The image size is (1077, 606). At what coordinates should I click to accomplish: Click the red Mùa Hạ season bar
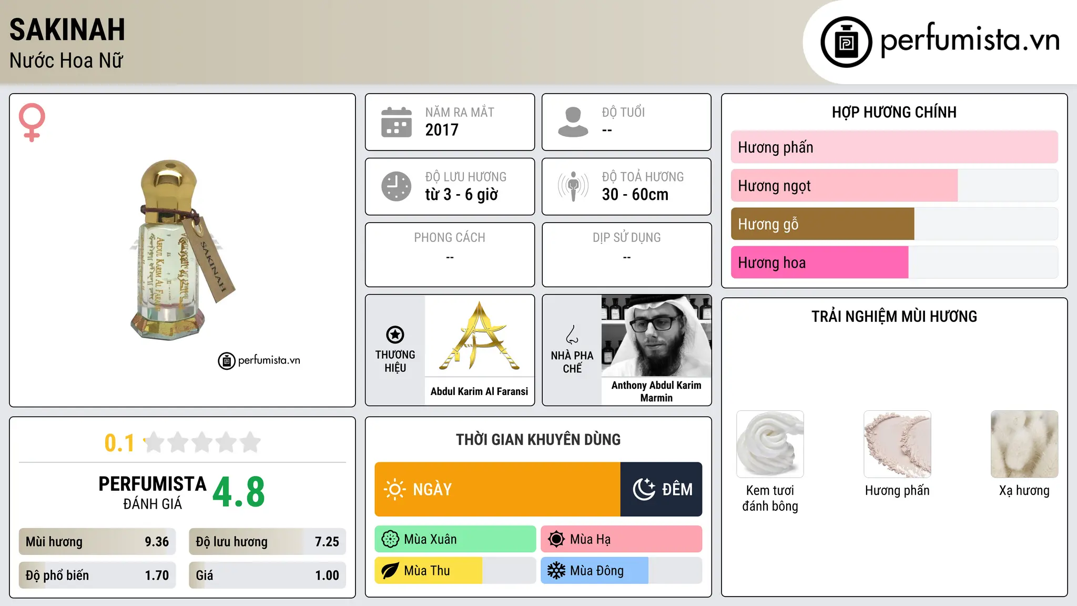(x=622, y=539)
